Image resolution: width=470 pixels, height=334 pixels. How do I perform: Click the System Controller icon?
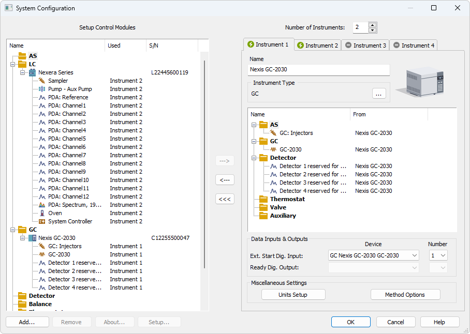[42, 221]
